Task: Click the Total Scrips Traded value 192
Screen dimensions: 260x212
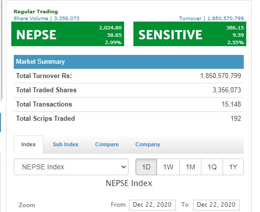Action: tap(236, 118)
